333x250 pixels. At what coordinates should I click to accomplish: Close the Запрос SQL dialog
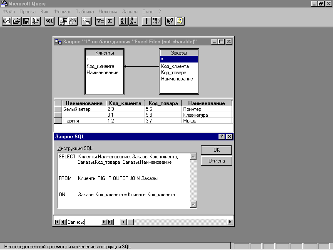coord(229,137)
